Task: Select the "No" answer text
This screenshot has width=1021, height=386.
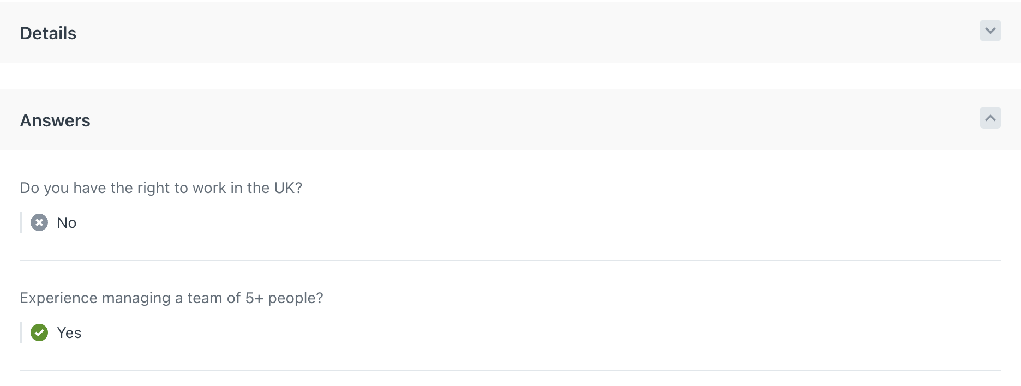Action: [67, 223]
